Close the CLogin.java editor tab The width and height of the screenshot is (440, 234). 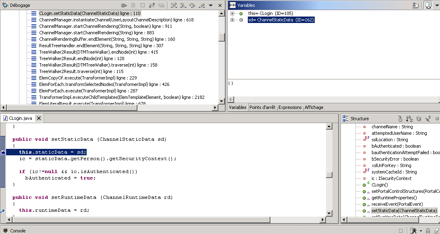[39, 119]
